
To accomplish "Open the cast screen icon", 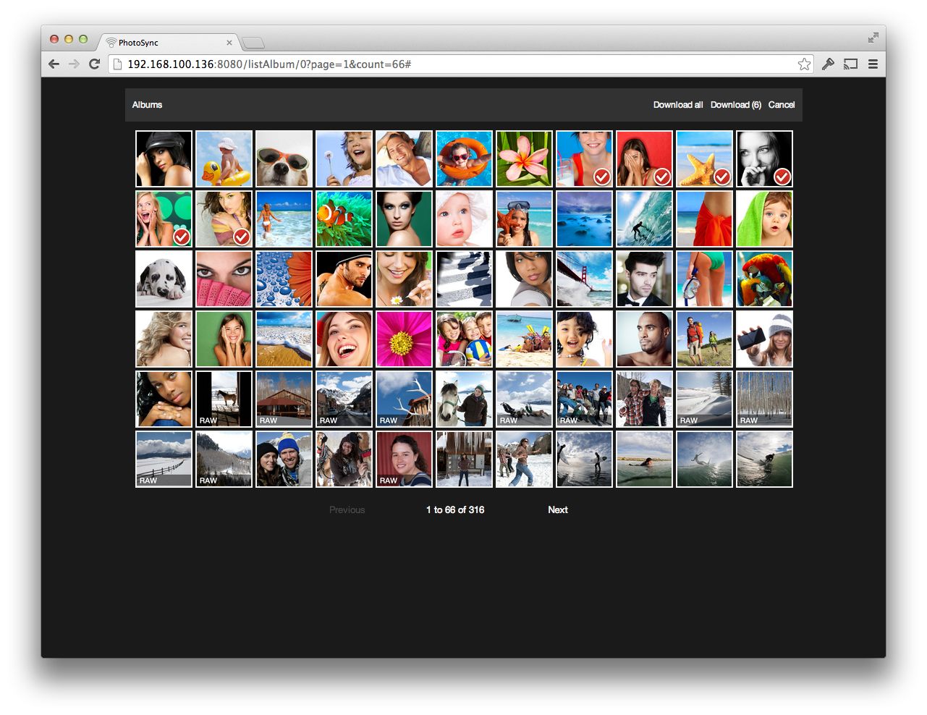I will [851, 64].
